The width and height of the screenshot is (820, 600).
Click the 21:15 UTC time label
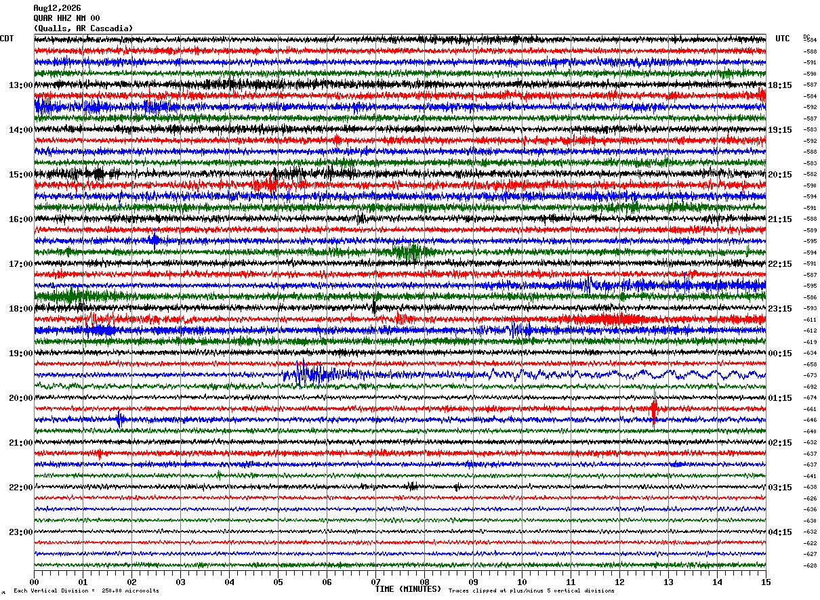[x=780, y=219]
